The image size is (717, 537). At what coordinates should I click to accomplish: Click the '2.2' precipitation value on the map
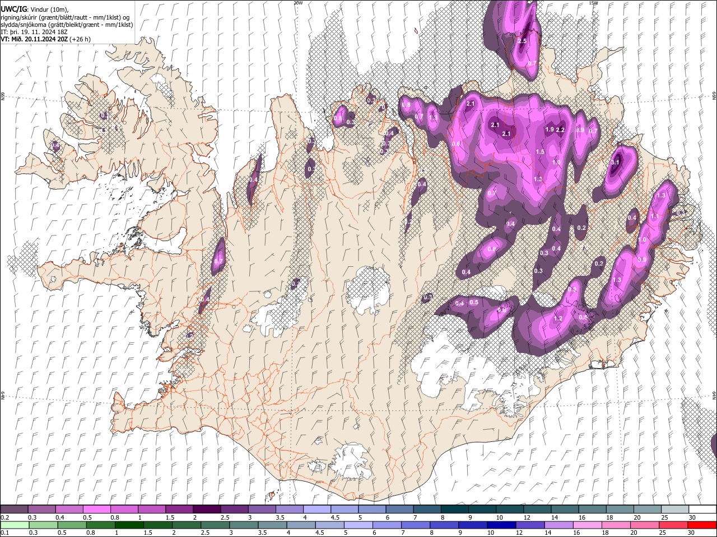560,130
